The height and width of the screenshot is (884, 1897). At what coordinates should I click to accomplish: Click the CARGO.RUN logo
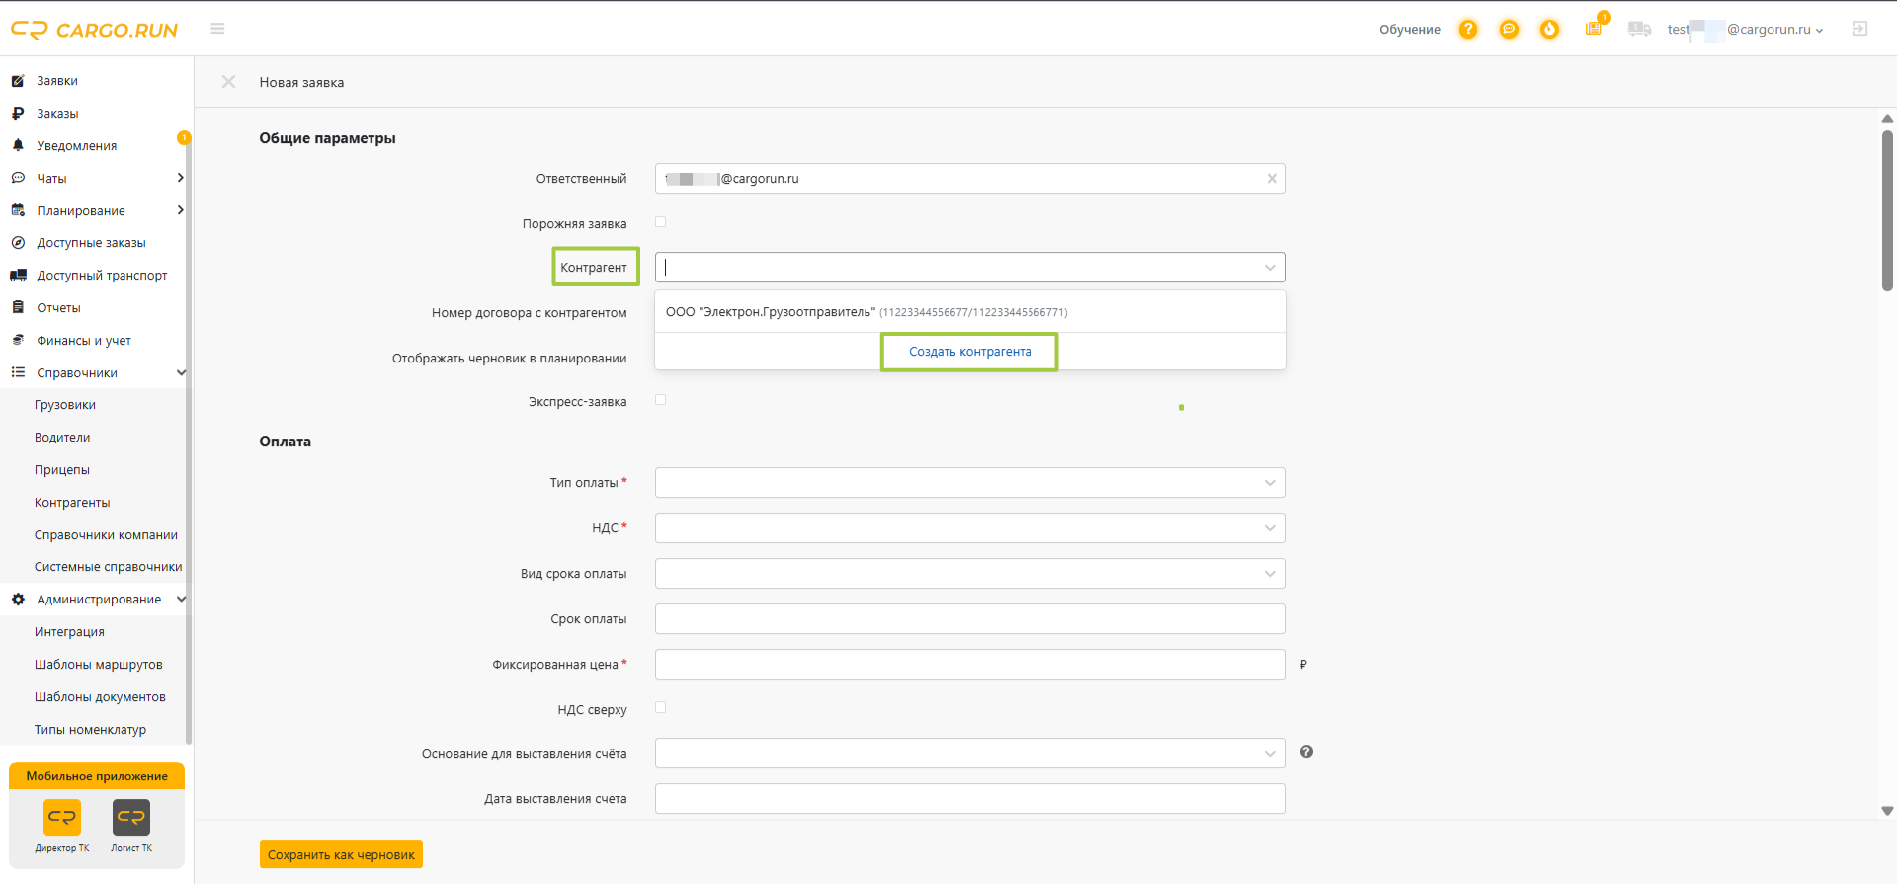coord(95,30)
